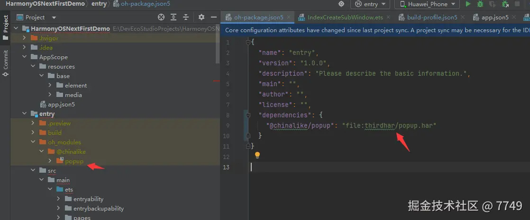Expand the build folder

[33, 132]
